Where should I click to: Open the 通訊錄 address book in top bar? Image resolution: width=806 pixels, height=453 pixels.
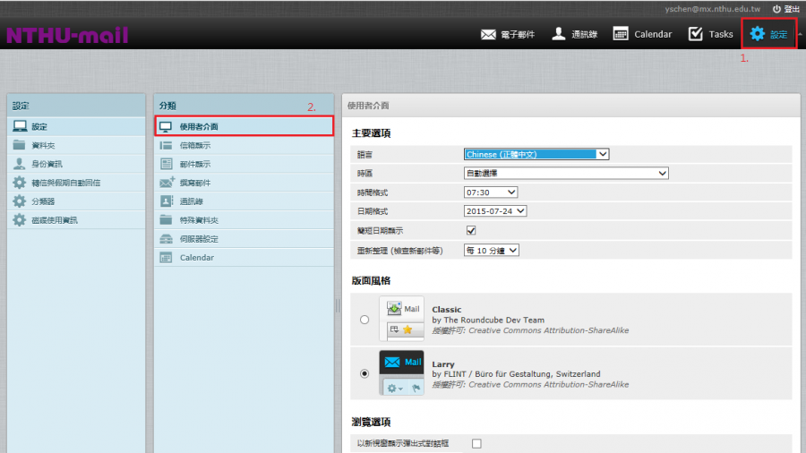coord(559,34)
